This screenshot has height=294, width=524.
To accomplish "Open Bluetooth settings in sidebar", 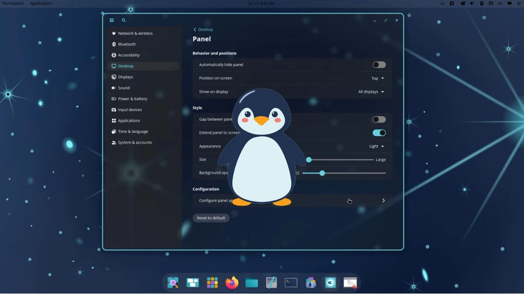I will pos(143,44).
